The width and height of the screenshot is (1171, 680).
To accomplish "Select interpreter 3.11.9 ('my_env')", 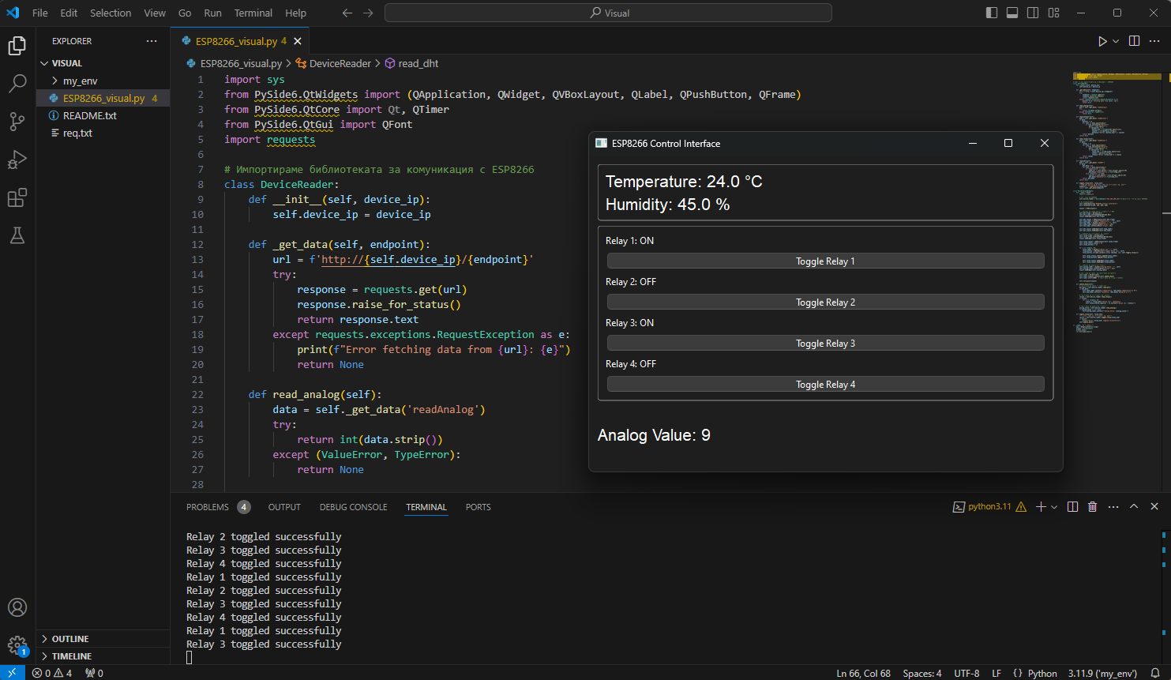I will (1102, 673).
